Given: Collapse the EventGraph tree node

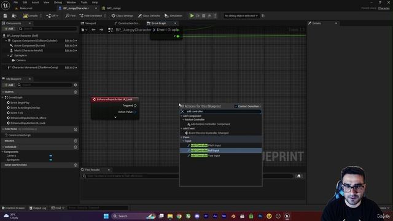Looking at the screenshot, I should pyautogui.click(x=2, y=98).
